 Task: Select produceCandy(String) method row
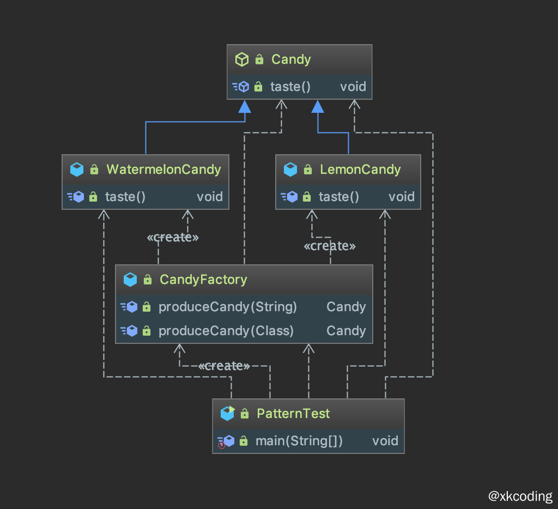[228, 307]
